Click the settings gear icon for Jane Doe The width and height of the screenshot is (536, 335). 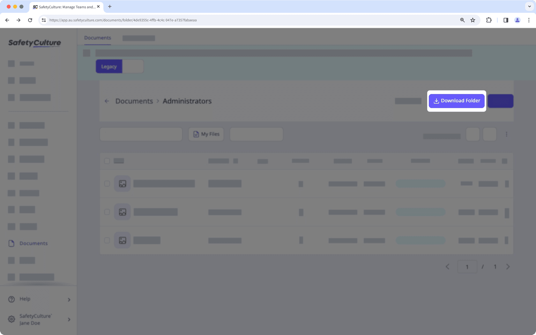(11, 319)
